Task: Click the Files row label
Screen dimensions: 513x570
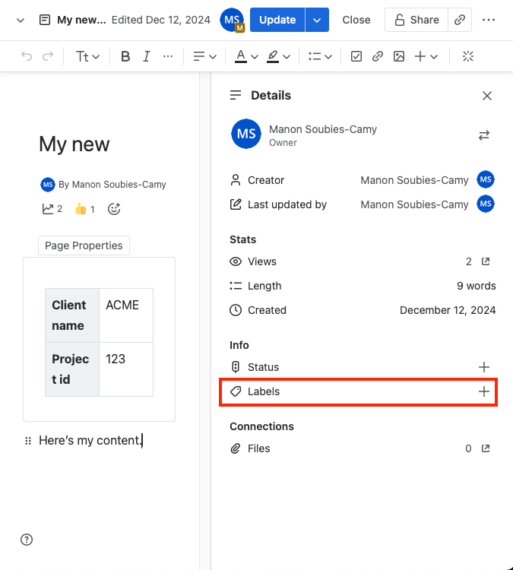Action: pos(259,448)
